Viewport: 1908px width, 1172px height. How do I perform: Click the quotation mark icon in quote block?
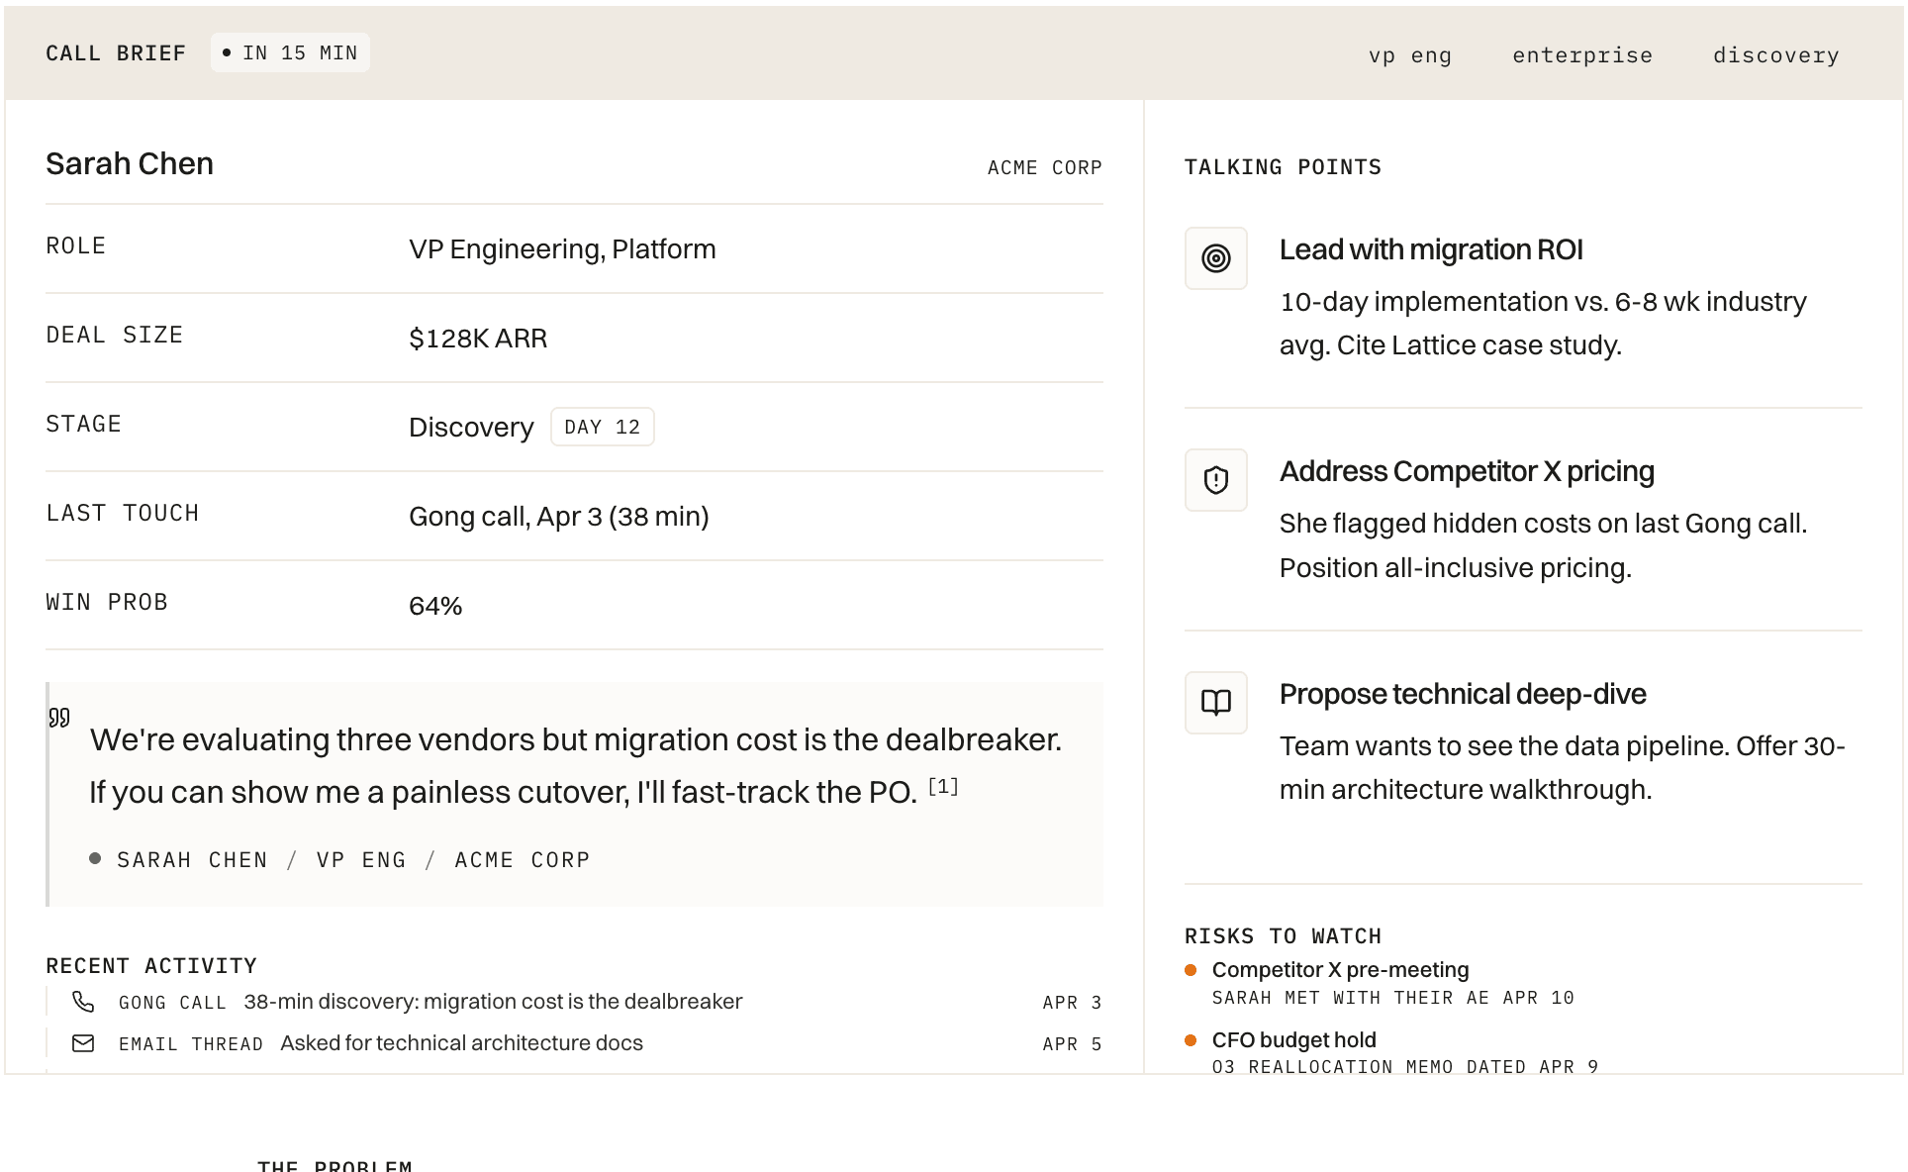(x=59, y=718)
